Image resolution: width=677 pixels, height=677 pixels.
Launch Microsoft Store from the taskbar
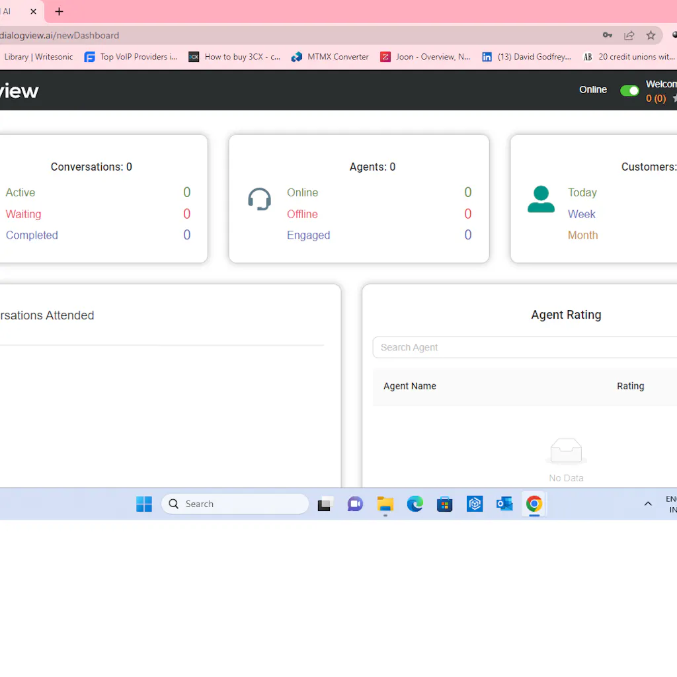[444, 504]
